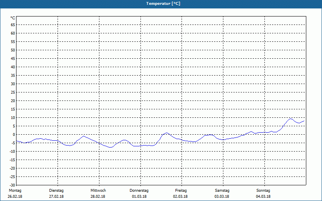Click the 35 axis label
The image size is (322, 201).
coord(13,76)
